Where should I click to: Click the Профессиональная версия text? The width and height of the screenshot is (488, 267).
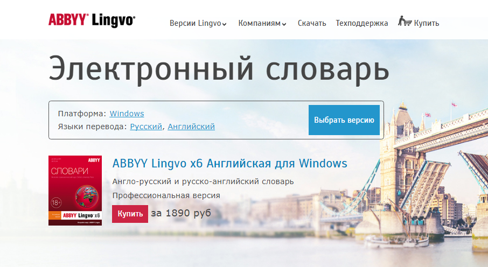tap(166, 196)
